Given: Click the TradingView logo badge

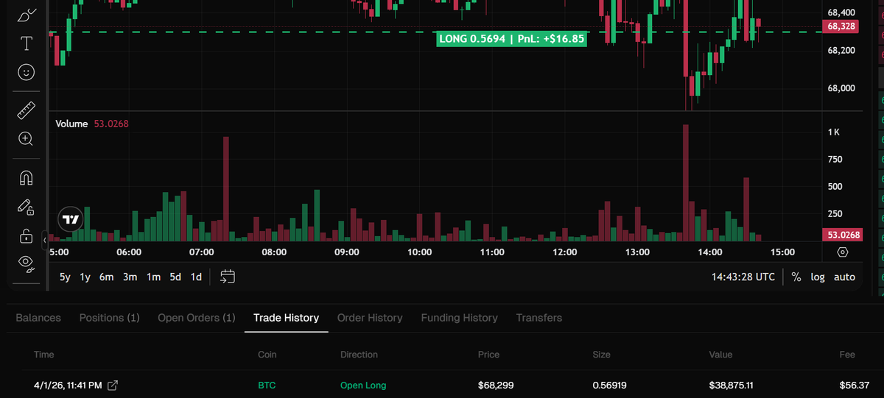Looking at the screenshot, I should click(x=71, y=219).
